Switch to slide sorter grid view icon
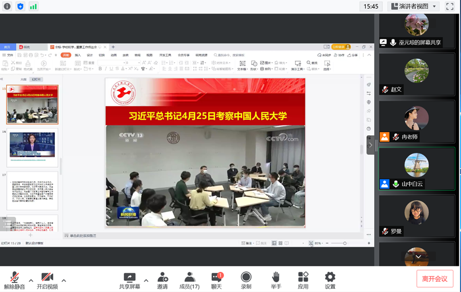Viewport: 461px width, 292px height. tap(280, 243)
